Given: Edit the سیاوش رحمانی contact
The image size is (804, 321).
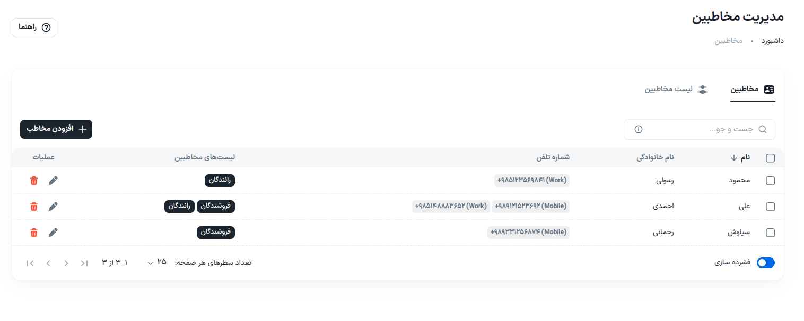Looking at the screenshot, I should tap(53, 233).
